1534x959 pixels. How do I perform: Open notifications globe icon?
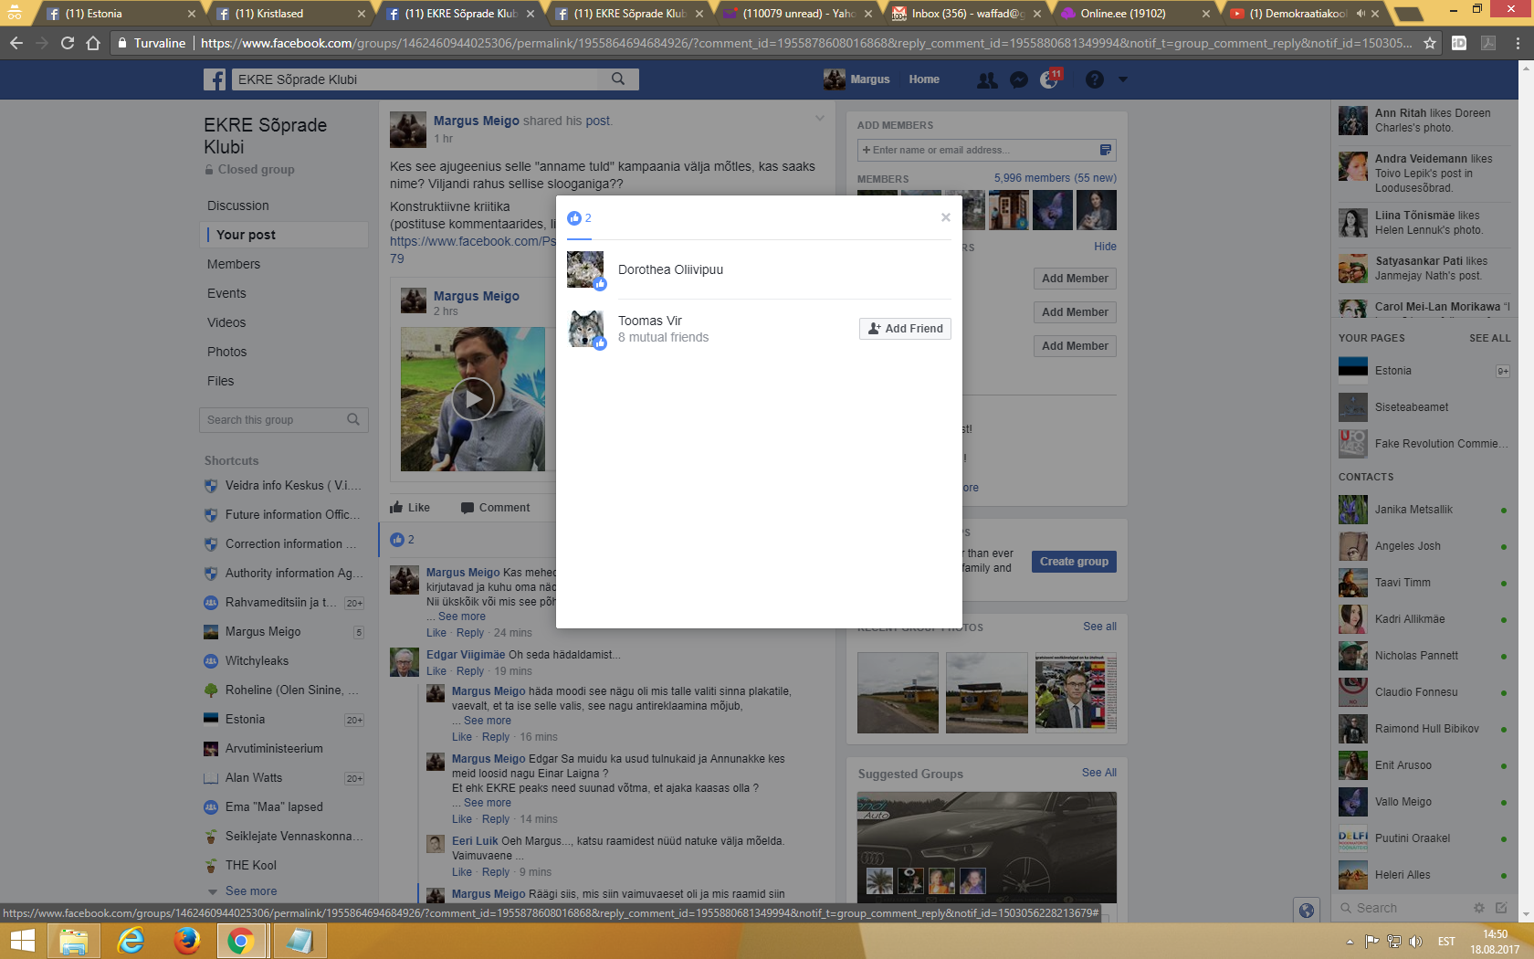(x=1049, y=80)
